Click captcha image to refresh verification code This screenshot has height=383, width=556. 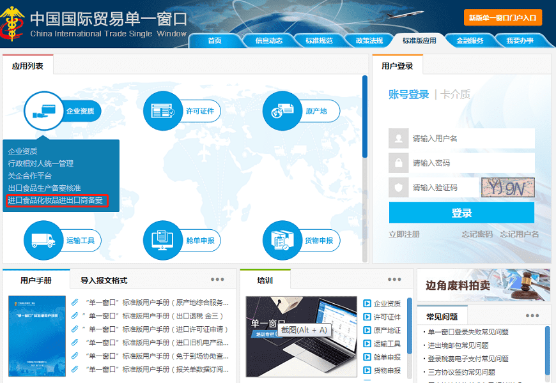507,187
